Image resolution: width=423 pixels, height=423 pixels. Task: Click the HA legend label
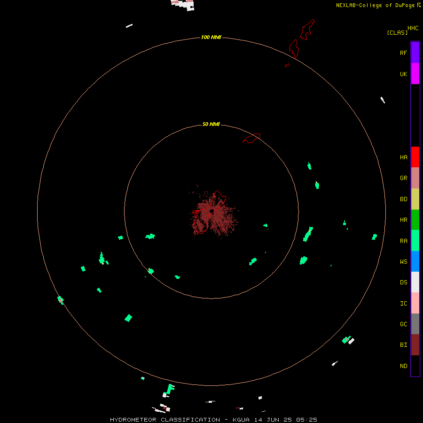404,157
